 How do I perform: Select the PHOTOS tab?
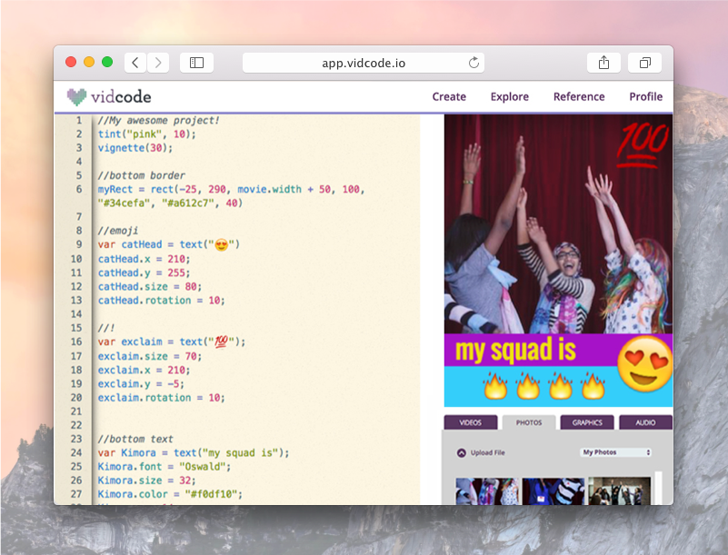tap(529, 421)
